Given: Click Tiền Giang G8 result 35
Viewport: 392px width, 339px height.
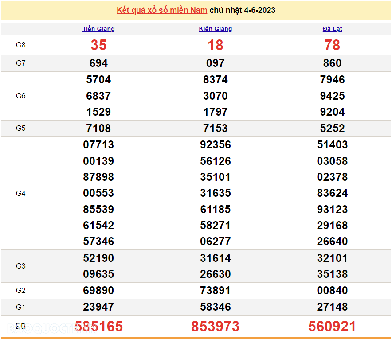Looking at the screenshot, I should 98,45.
